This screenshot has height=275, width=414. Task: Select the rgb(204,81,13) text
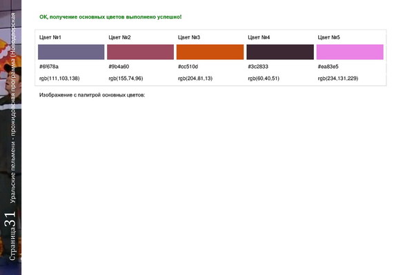(x=195, y=79)
